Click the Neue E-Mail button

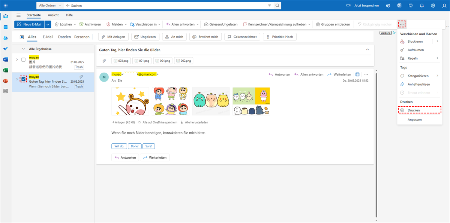coord(29,24)
